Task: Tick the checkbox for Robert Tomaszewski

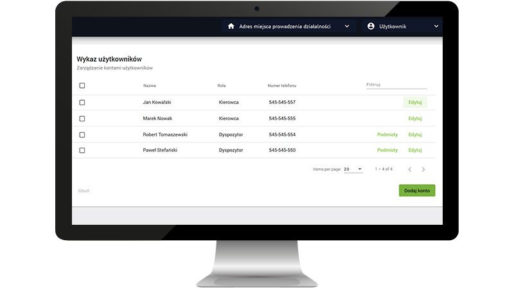Action: coord(82,135)
